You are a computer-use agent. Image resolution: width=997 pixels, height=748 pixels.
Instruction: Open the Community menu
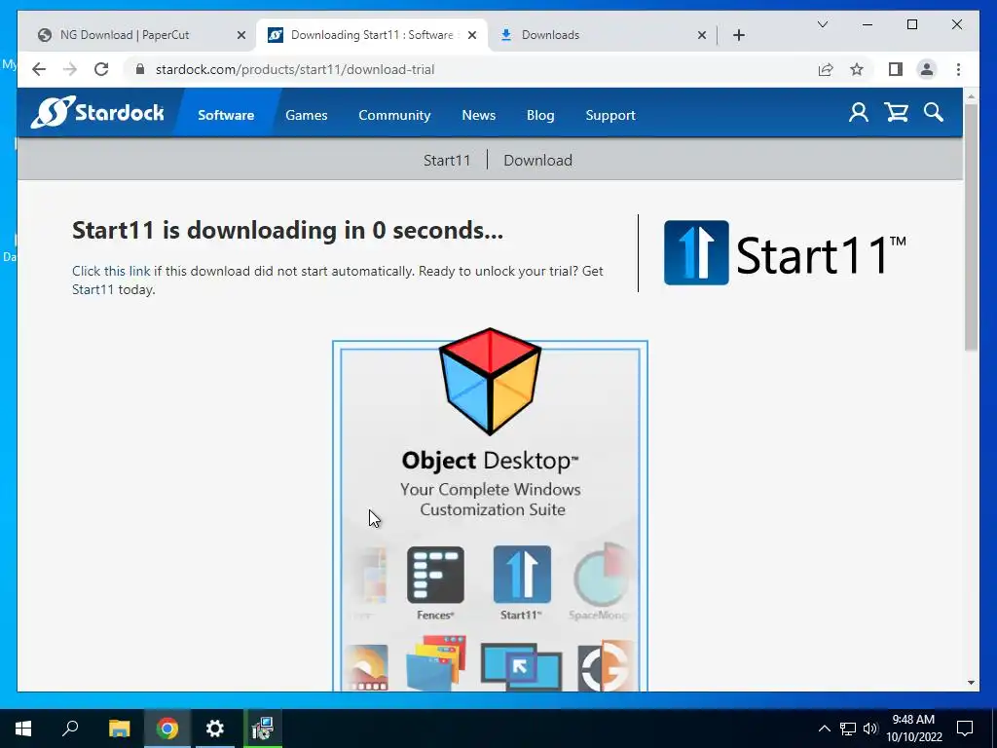pos(394,115)
